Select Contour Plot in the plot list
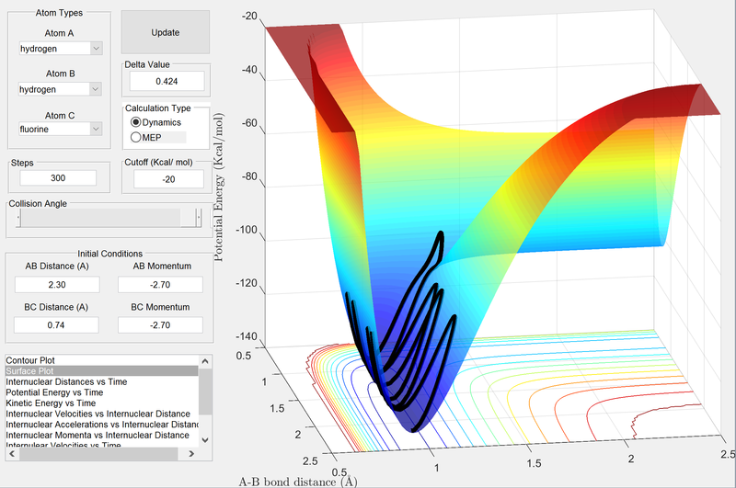Viewport: 736px width, 488px height. pyautogui.click(x=102, y=360)
